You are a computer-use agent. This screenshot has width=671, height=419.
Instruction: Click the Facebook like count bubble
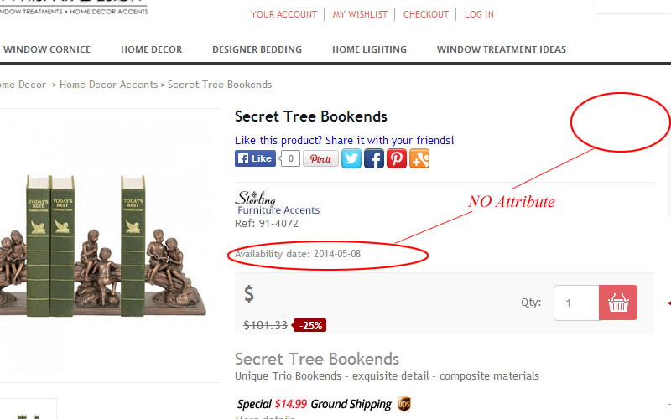(x=290, y=158)
